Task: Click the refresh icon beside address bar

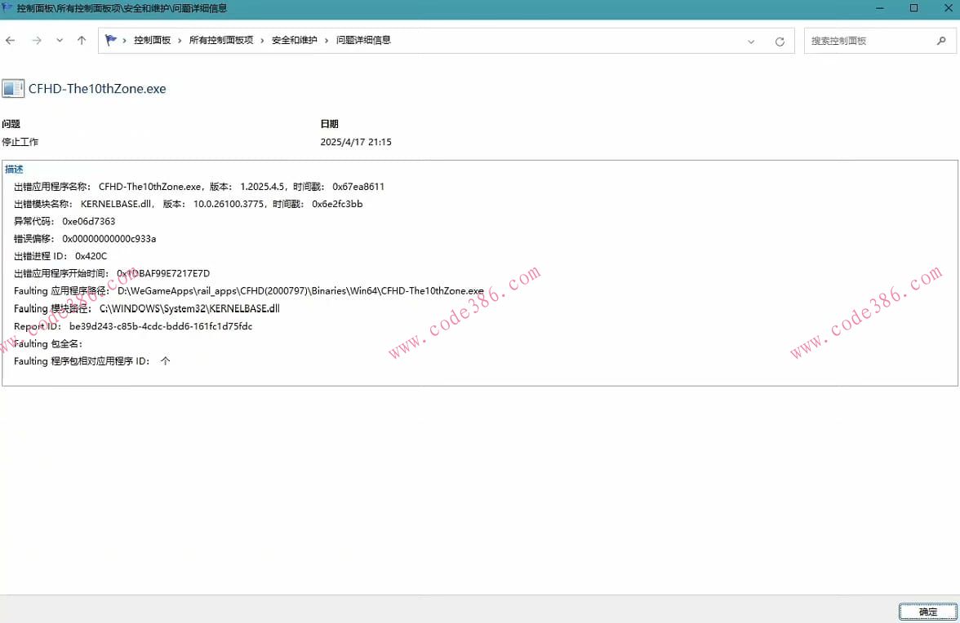Action: (x=780, y=40)
